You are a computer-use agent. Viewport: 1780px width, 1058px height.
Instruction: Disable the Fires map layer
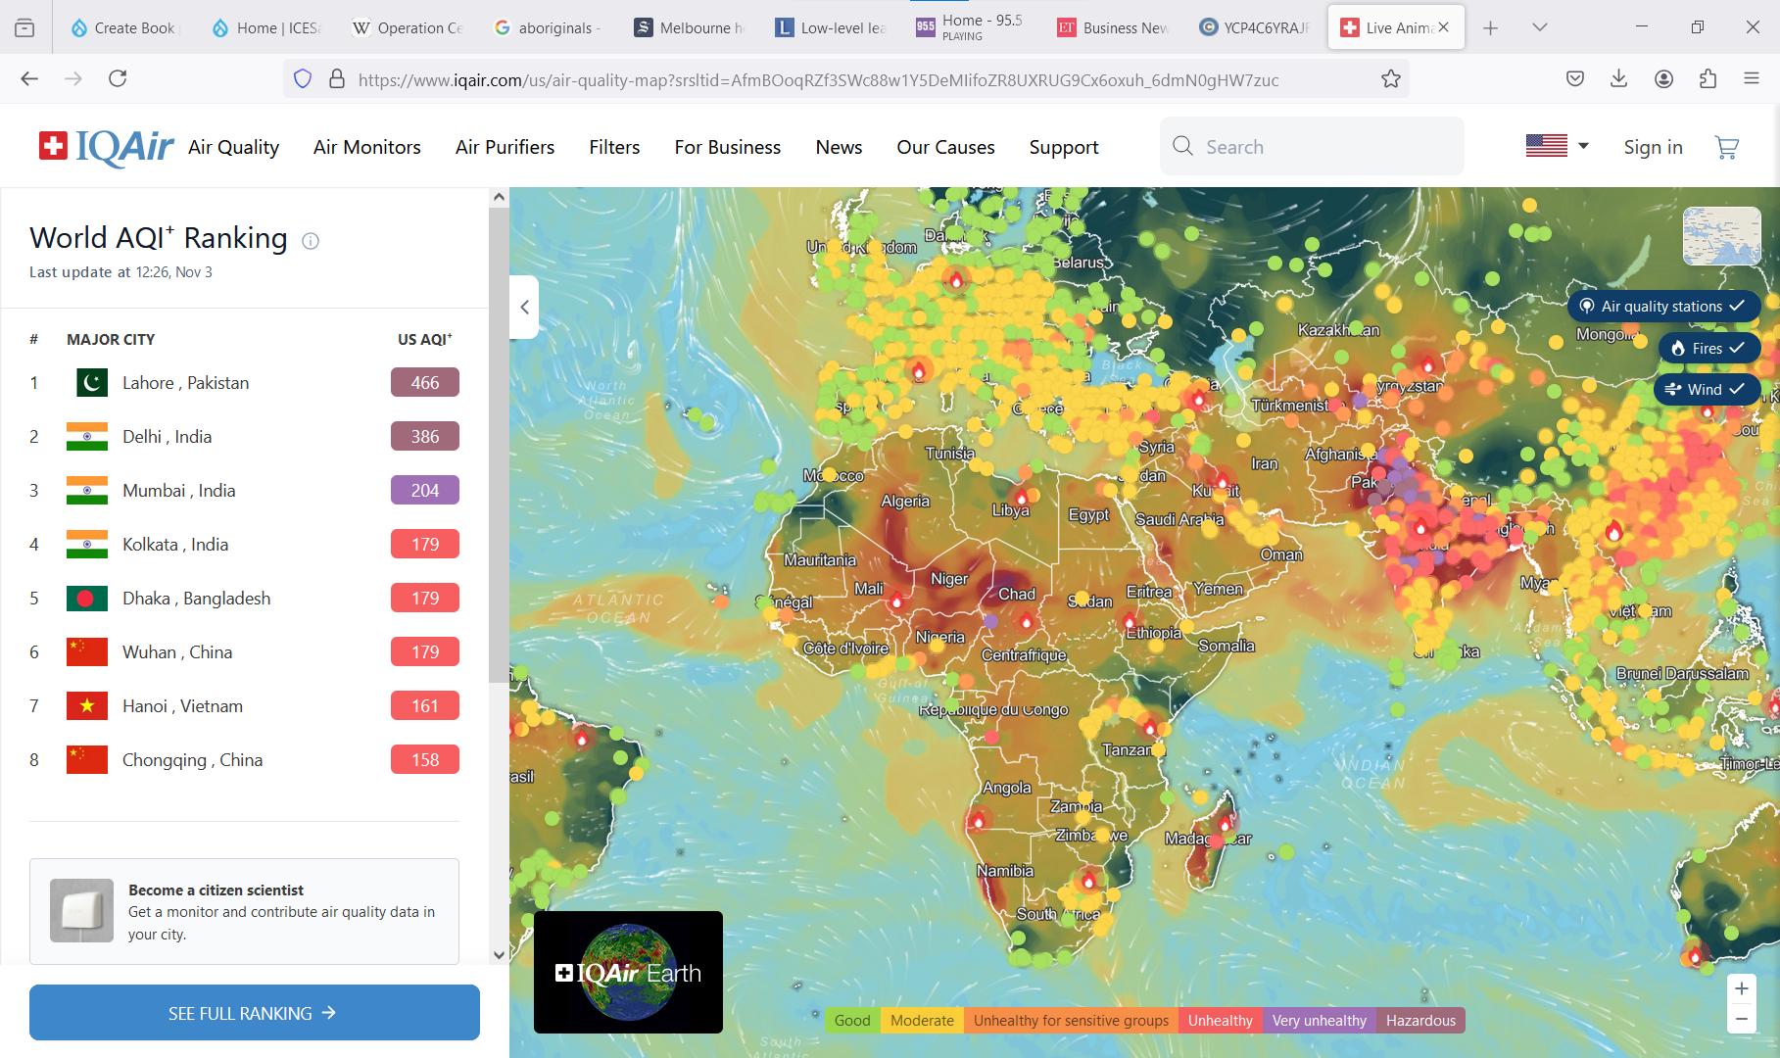(1708, 348)
